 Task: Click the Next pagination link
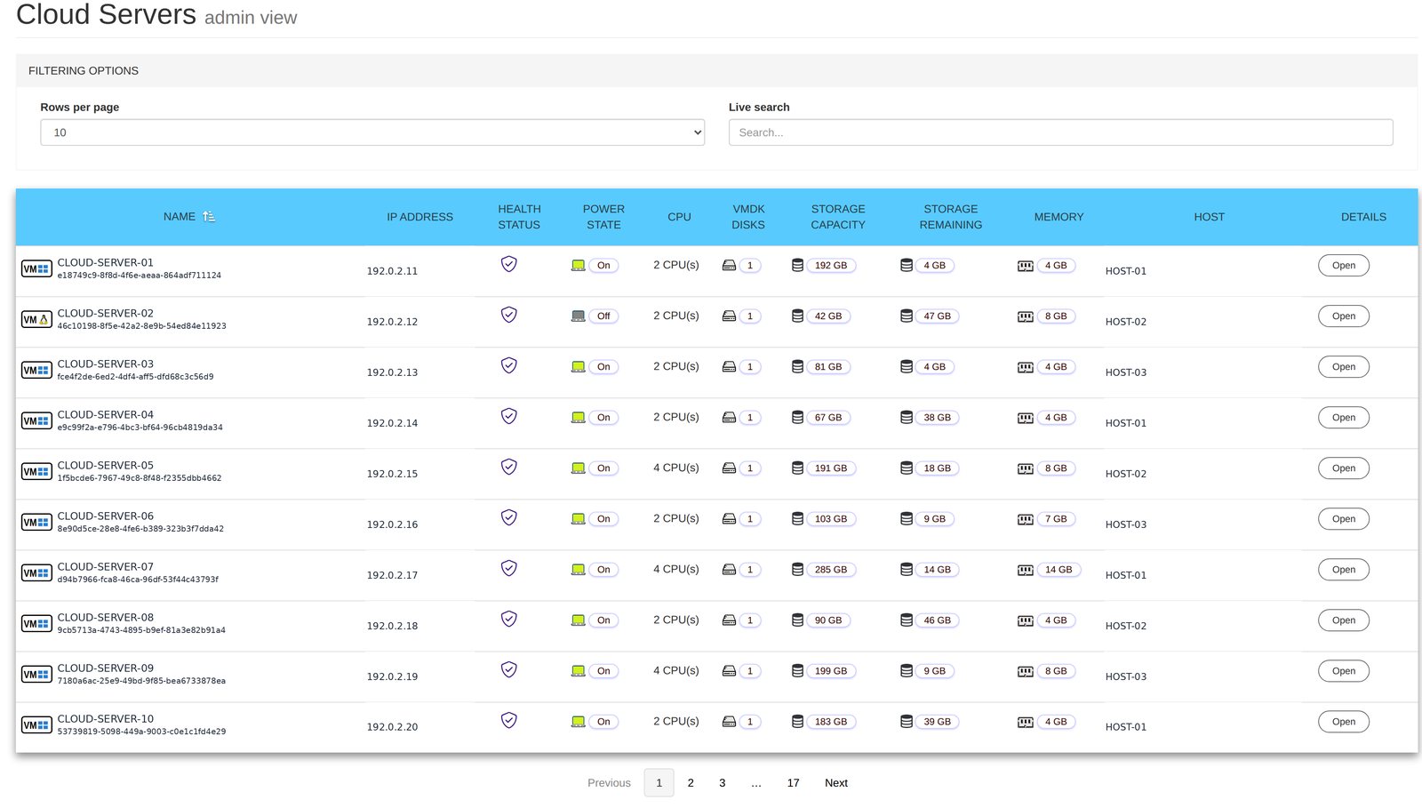836,783
